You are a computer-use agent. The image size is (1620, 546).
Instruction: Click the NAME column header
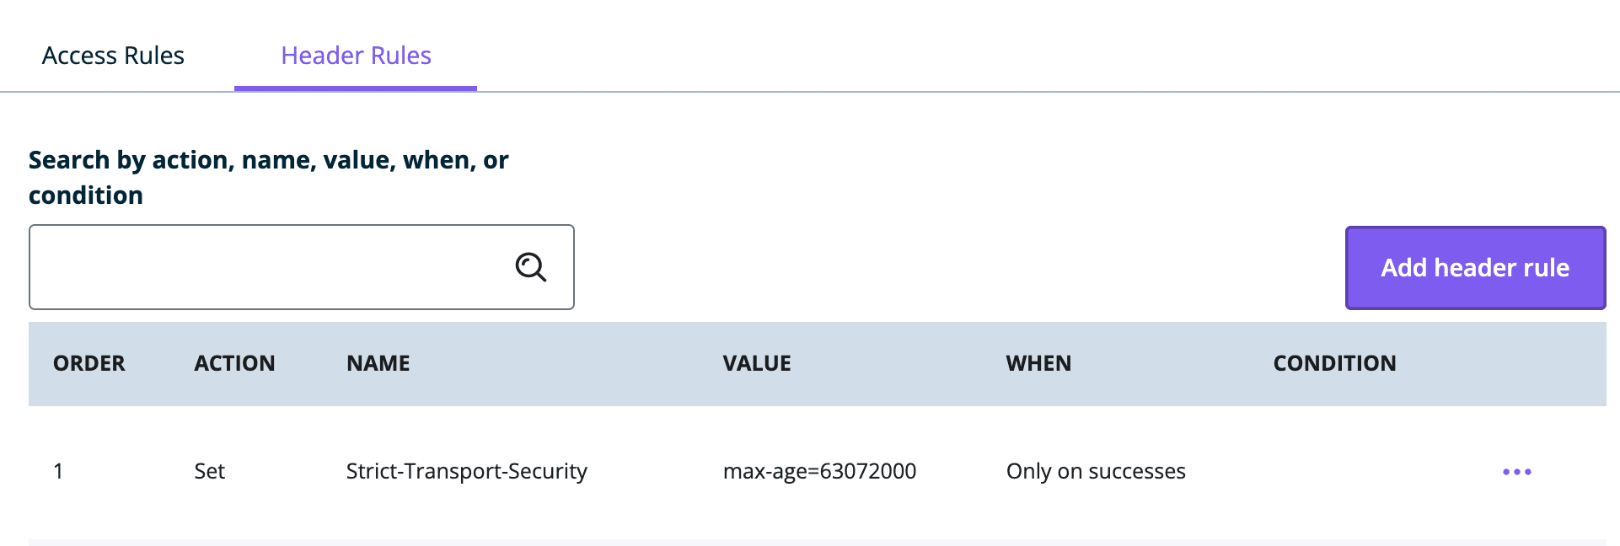pos(377,363)
